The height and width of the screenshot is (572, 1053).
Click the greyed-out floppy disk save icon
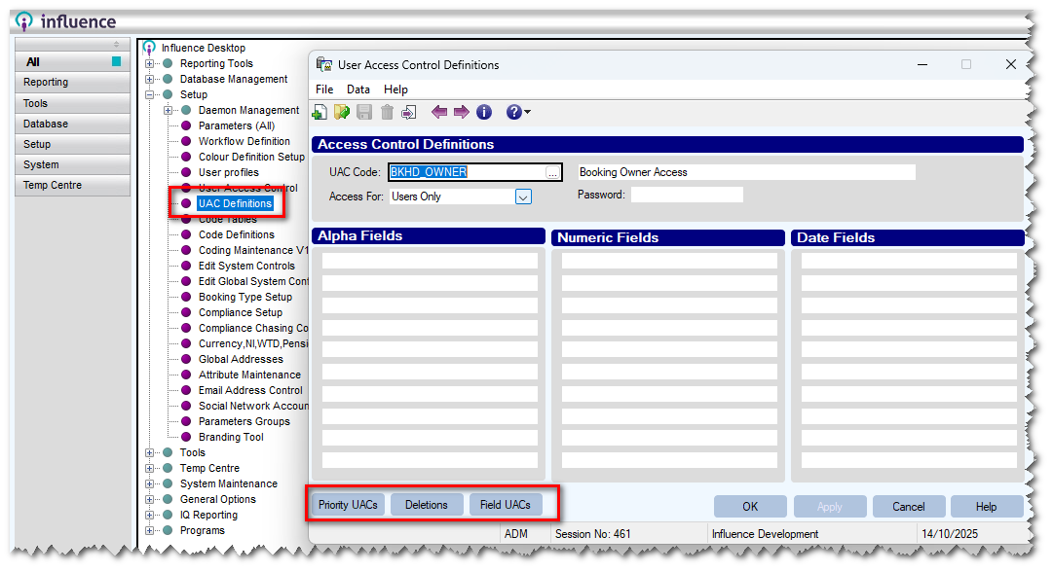click(x=364, y=113)
